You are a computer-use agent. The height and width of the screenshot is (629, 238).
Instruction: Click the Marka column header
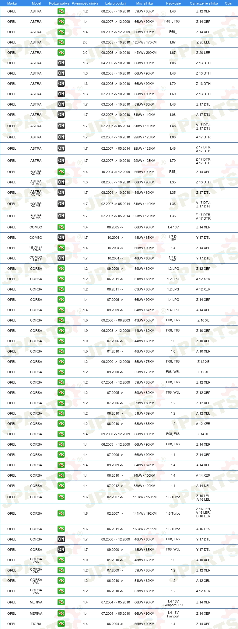coord(12,3)
